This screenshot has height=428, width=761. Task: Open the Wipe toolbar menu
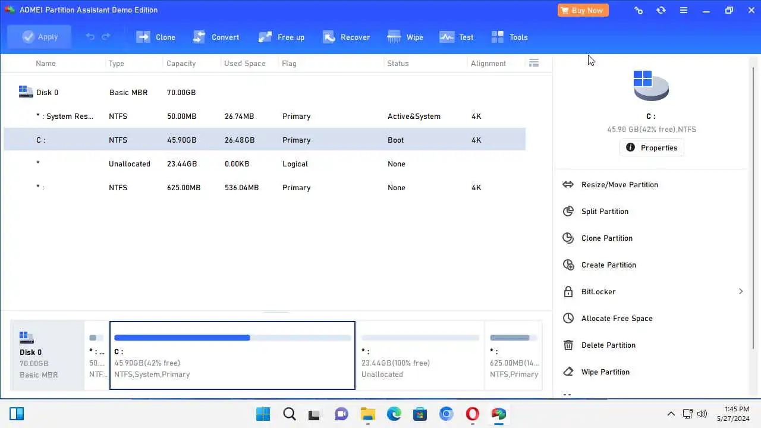pyautogui.click(x=405, y=37)
